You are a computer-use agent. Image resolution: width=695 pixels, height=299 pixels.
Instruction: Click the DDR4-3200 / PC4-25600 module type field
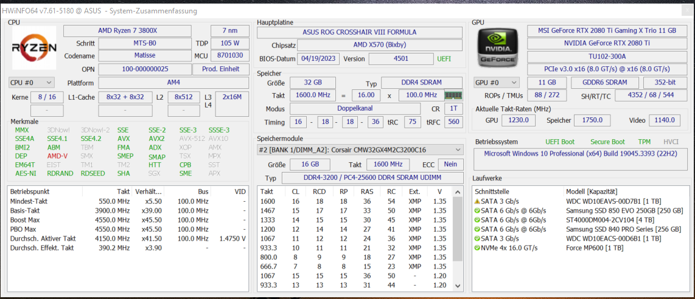(372, 178)
